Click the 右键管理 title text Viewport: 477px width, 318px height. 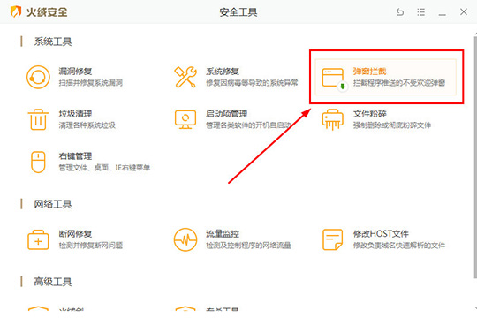75,156
